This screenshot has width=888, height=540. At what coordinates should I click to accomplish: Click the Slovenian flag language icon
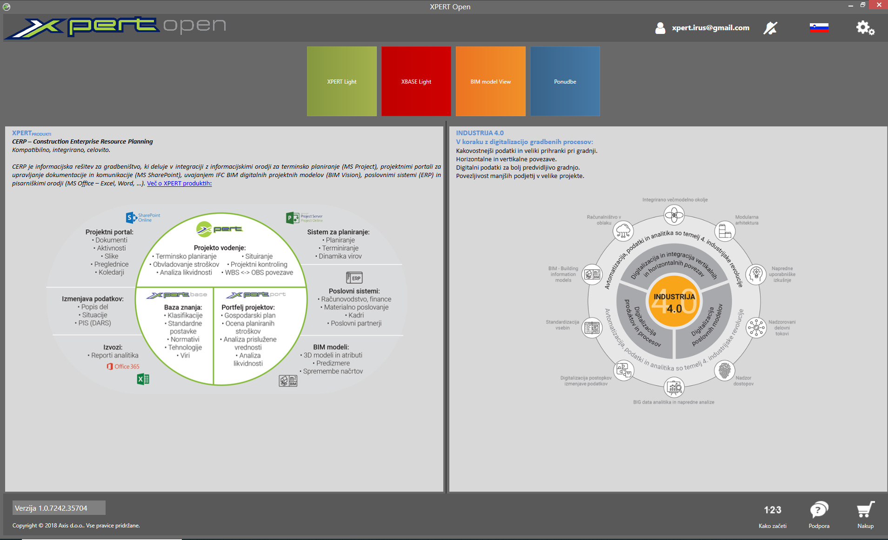819,28
